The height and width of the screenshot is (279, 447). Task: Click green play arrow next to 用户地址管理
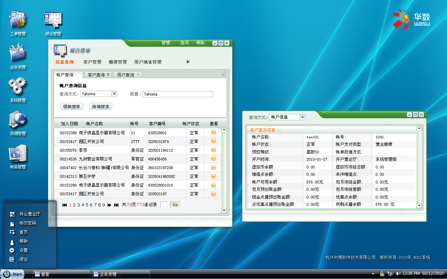pos(188,62)
